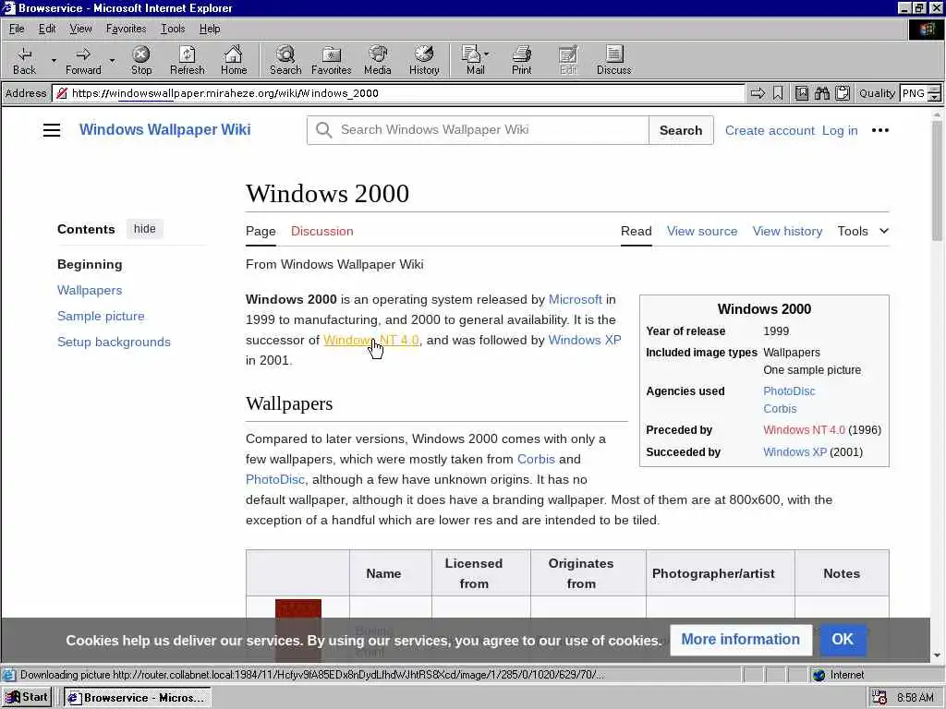Viewport: 946px width, 709px height.
Task: Open the Corbis link in the infobox
Action: coord(780,408)
